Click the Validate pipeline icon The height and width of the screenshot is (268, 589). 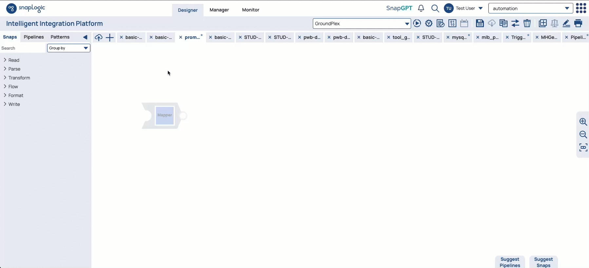pos(429,24)
